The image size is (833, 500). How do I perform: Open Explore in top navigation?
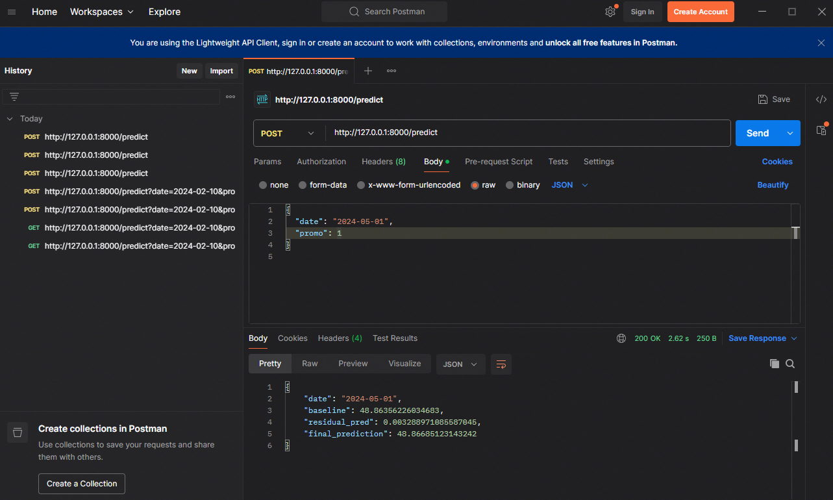pos(164,12)
